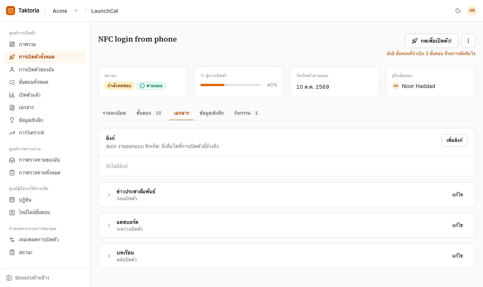Open ปฏิทิน calendar in sidebar

[x=45, y=200]
